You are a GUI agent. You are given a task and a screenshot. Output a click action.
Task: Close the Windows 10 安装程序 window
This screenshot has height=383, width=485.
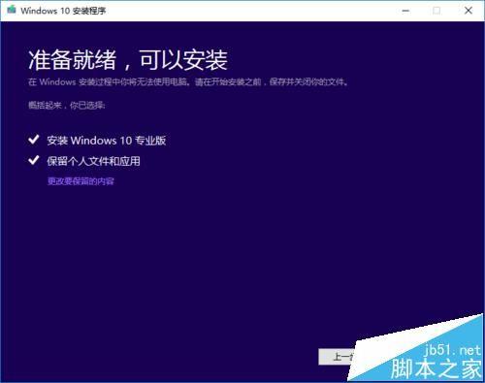(468, 11)
